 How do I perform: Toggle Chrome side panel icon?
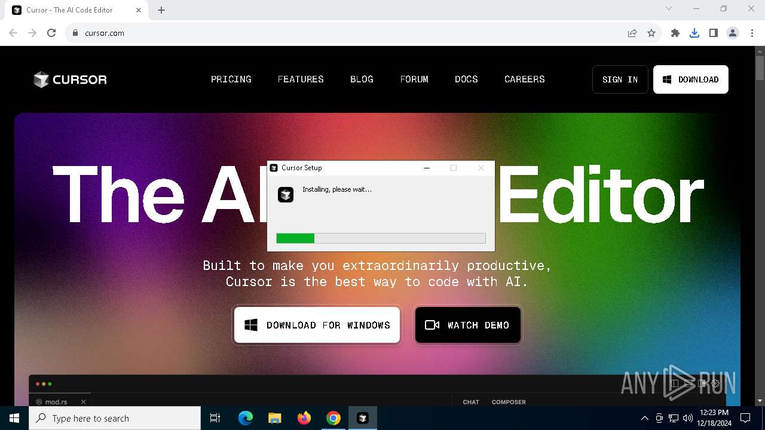(x=714, y=33)
